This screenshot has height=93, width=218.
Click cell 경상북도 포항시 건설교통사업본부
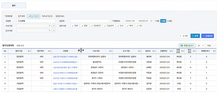(97, 84)
